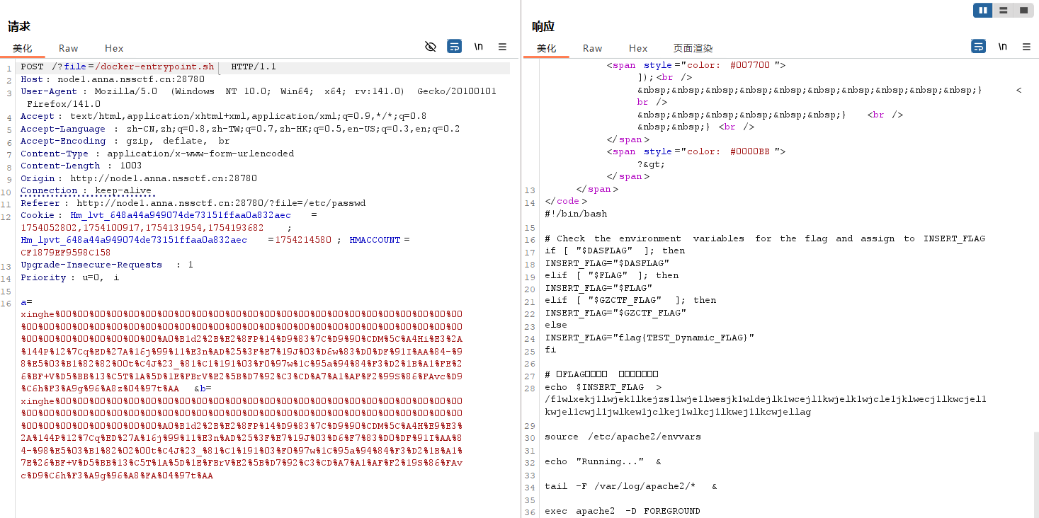Toggle hidden characters eye icon in request panel

431,47
